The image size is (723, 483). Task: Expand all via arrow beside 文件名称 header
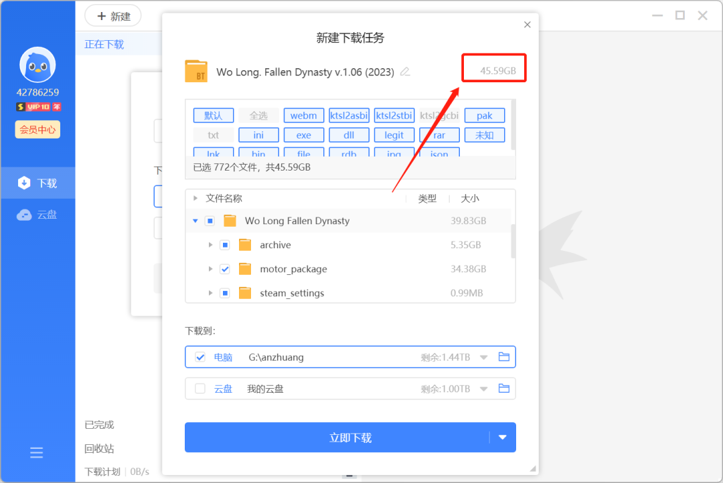click(195, 198)
